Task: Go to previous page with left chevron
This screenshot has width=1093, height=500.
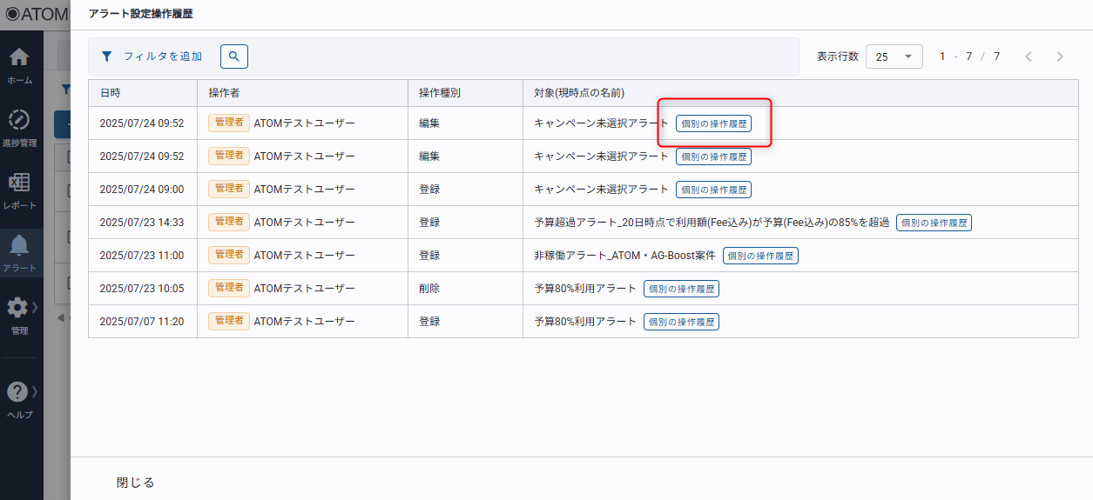Action: click(1029, 57)
